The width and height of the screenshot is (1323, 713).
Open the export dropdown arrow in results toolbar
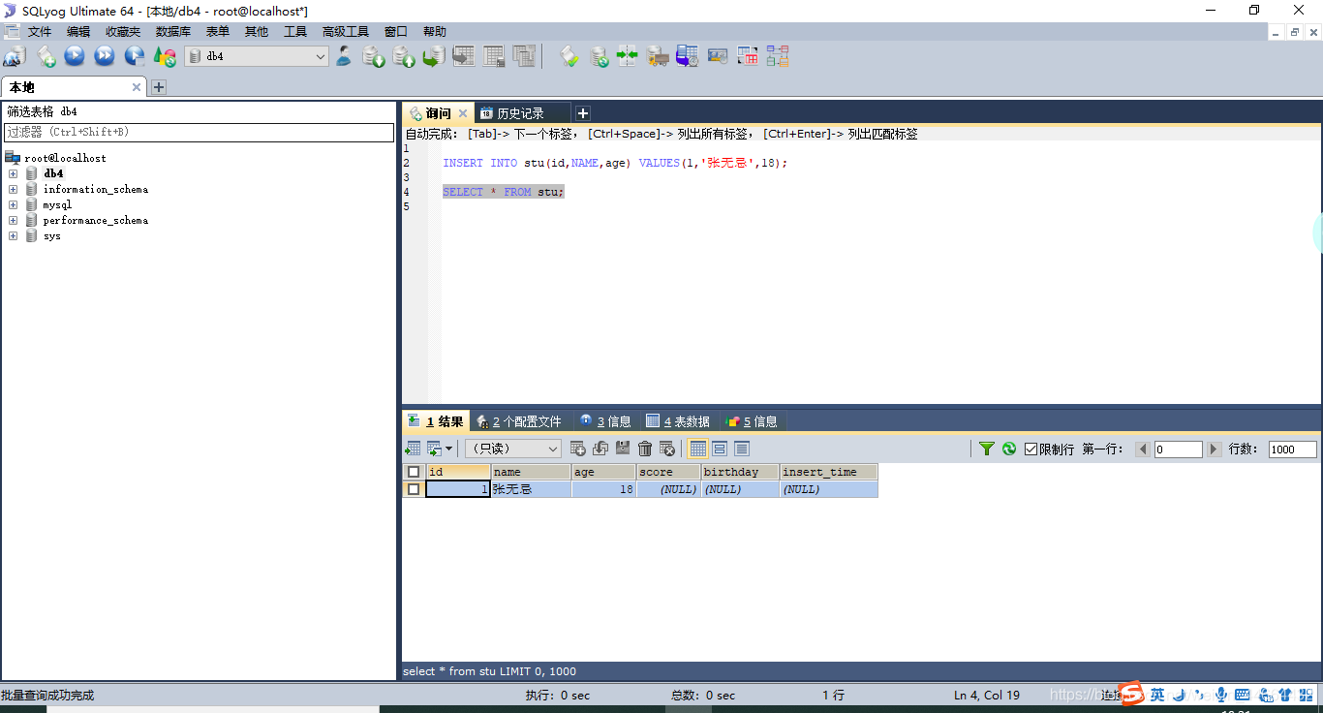tap(449, 449)
